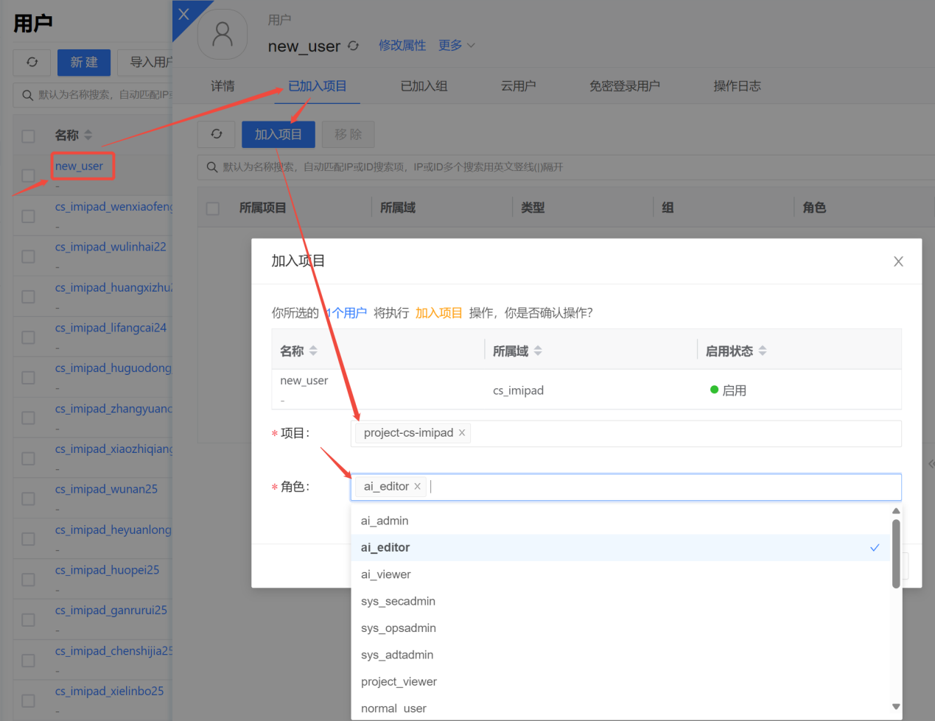Click the 新建 button

pyautogui.click(x=83, y=63)
